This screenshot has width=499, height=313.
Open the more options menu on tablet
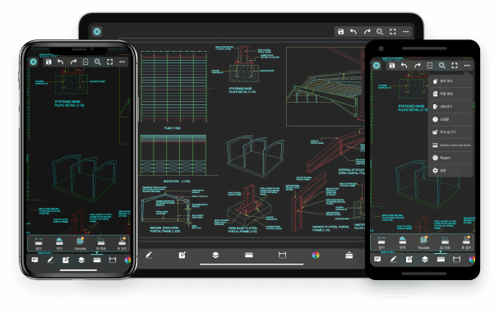[406, 31]
